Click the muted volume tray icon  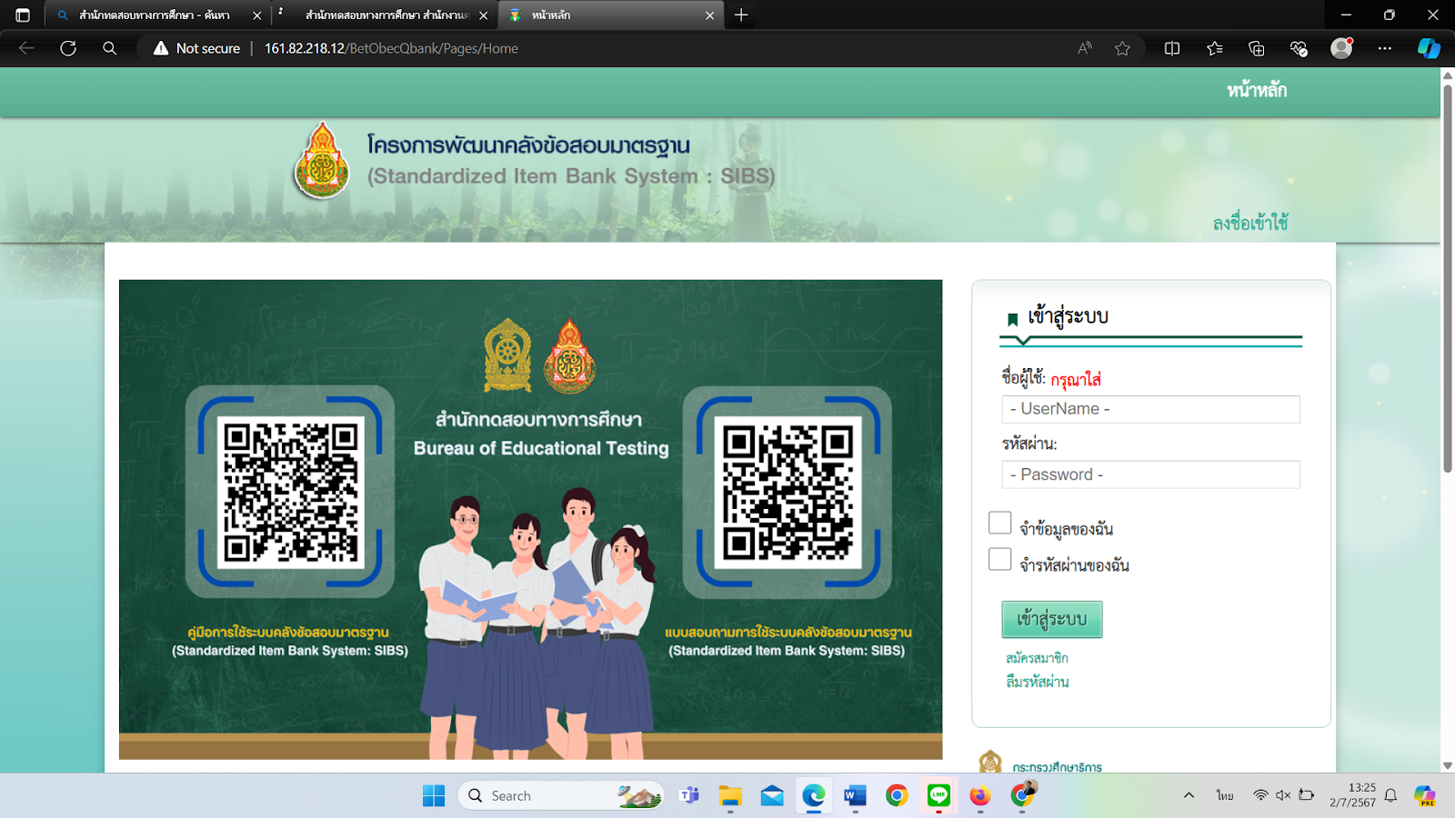tap(1283, 795)
